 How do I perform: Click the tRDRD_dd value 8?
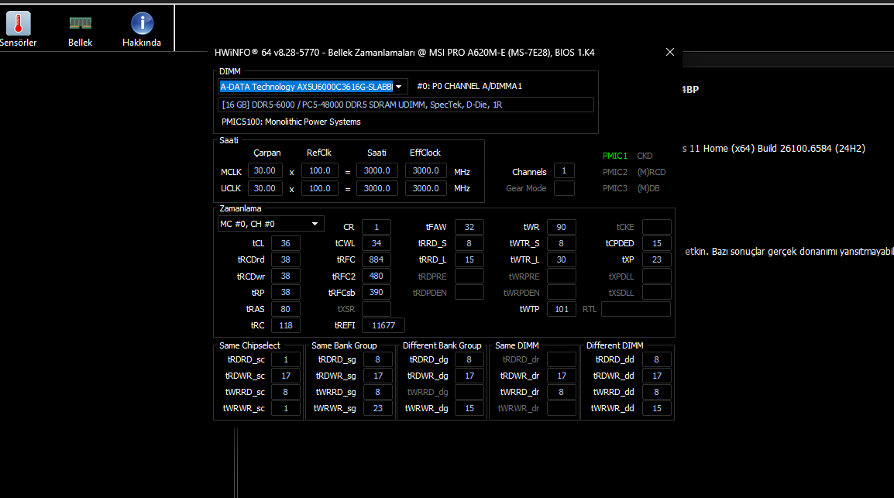[657, 359]
